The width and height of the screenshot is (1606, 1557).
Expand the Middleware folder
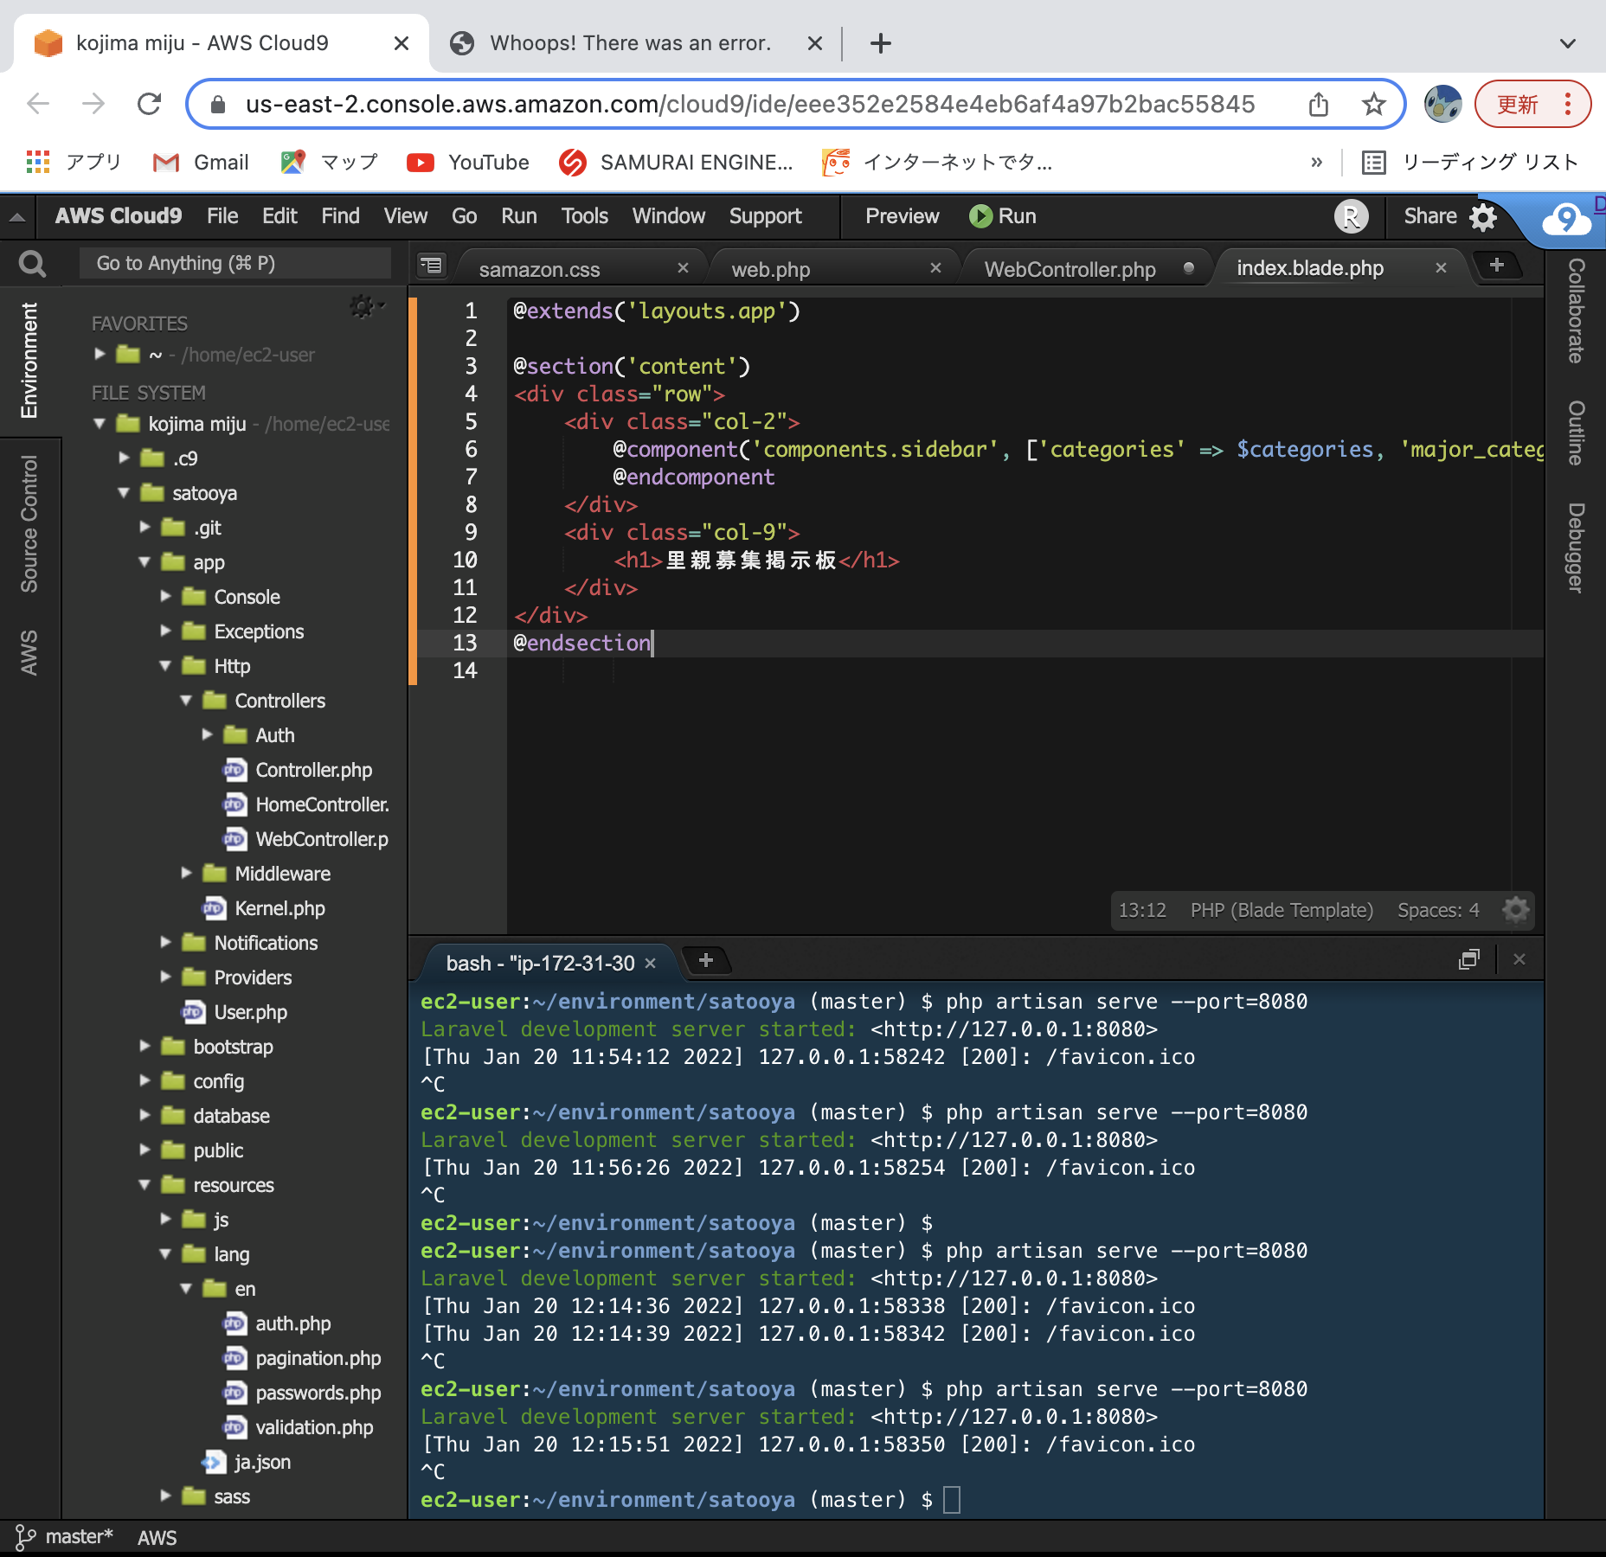pyautogui.click(x=186, y=873)
